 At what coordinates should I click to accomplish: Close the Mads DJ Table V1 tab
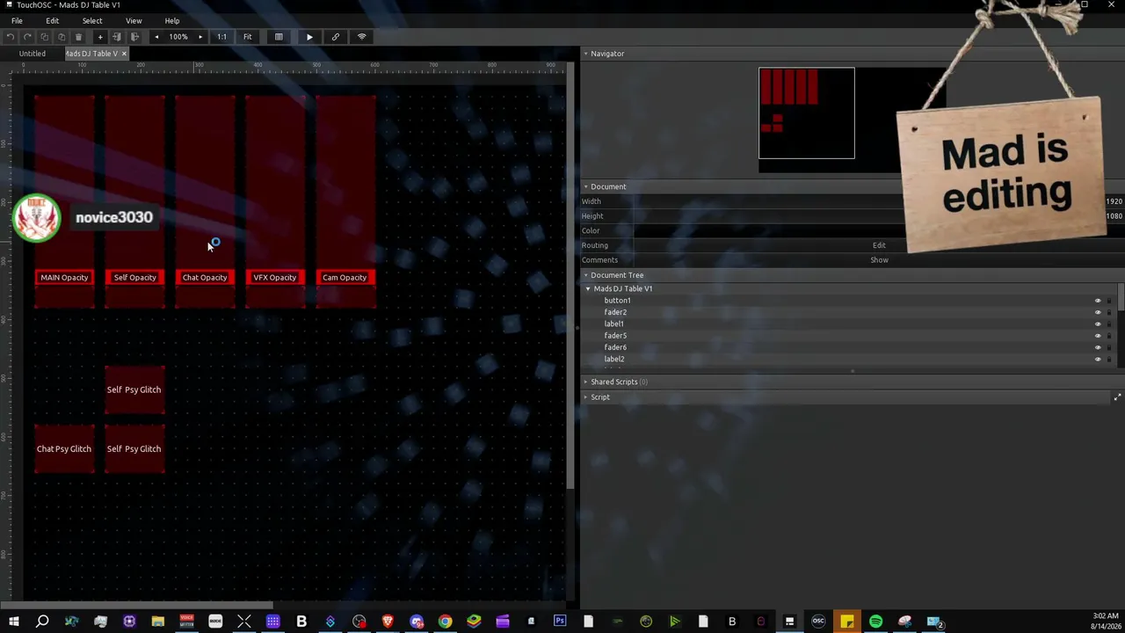click(124, 54)
